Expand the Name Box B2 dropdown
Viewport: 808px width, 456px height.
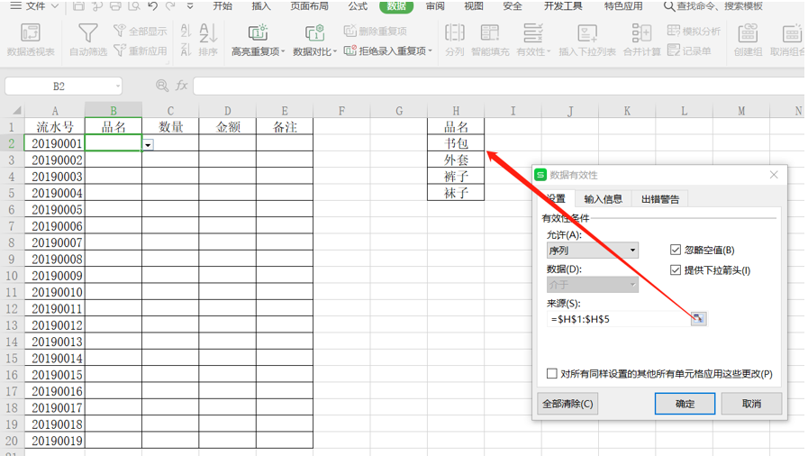pyautogui.click(x=118, y=86)
